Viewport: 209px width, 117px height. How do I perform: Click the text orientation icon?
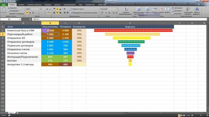tap(65, 9)
